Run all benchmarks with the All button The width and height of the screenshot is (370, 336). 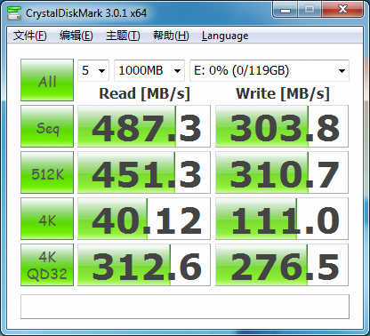(x=47, y=80)
